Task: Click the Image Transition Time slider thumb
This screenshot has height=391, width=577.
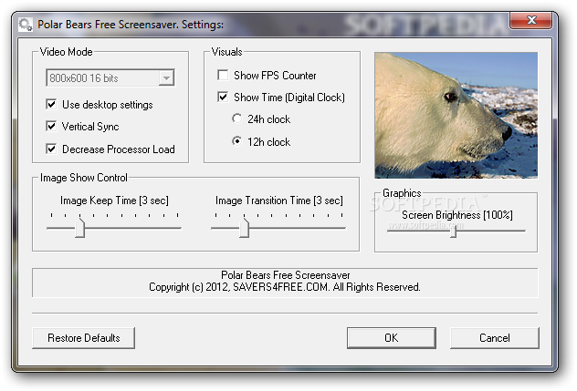Action: click(244, 228)
